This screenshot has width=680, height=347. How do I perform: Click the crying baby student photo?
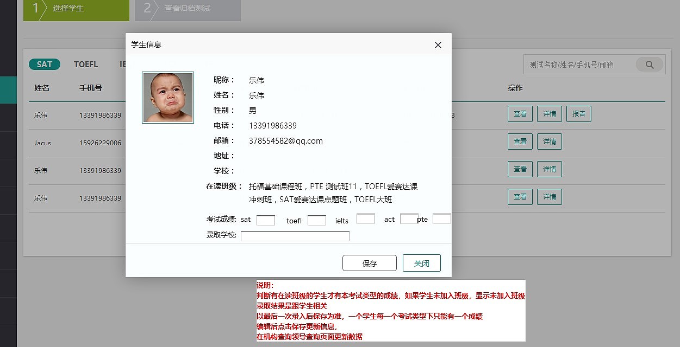pyautogui.click(x=167, y=97)
